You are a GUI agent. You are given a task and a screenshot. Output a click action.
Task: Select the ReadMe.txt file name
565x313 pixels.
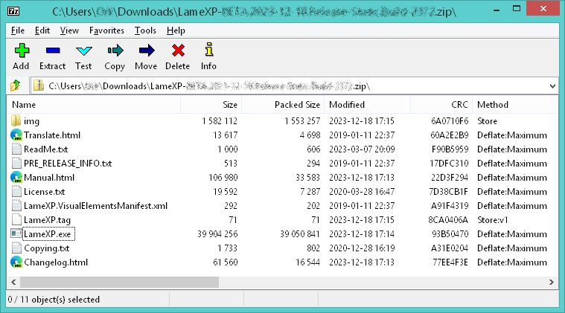pyautogui.click(x=45, y=149)
